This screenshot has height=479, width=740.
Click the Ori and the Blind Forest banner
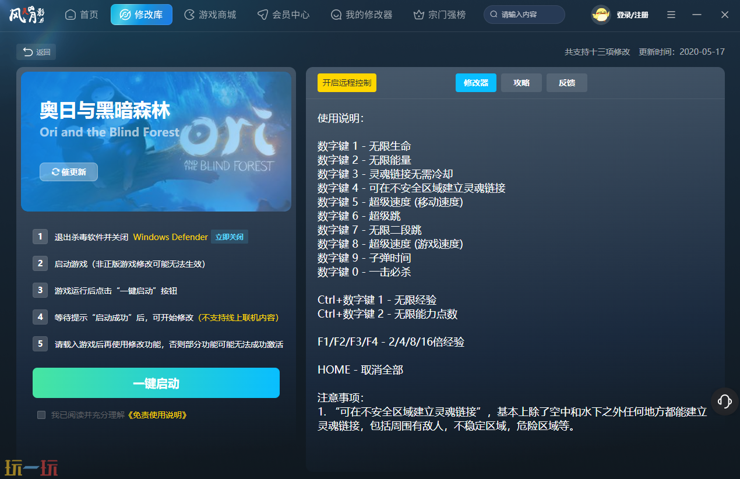(156, 141)
